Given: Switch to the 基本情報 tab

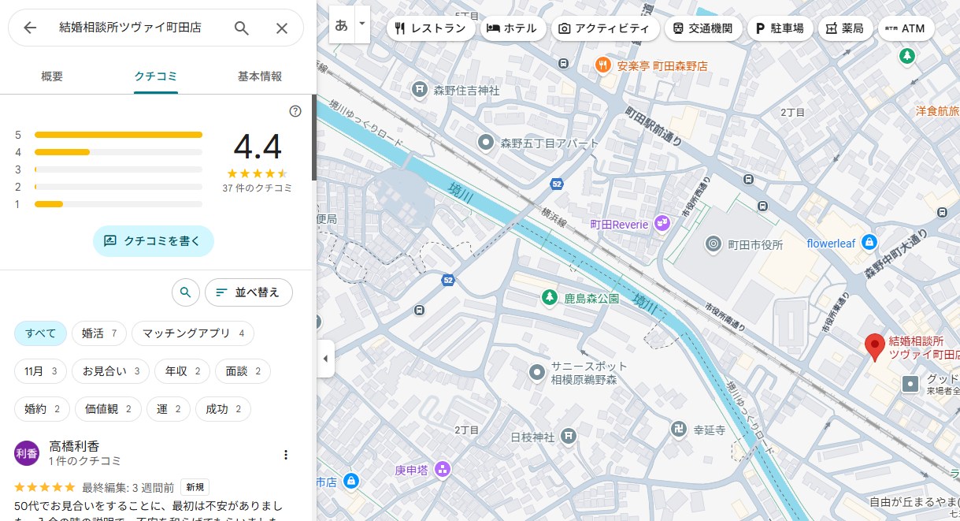Looking at the screenshot, I should pos(260,76).
